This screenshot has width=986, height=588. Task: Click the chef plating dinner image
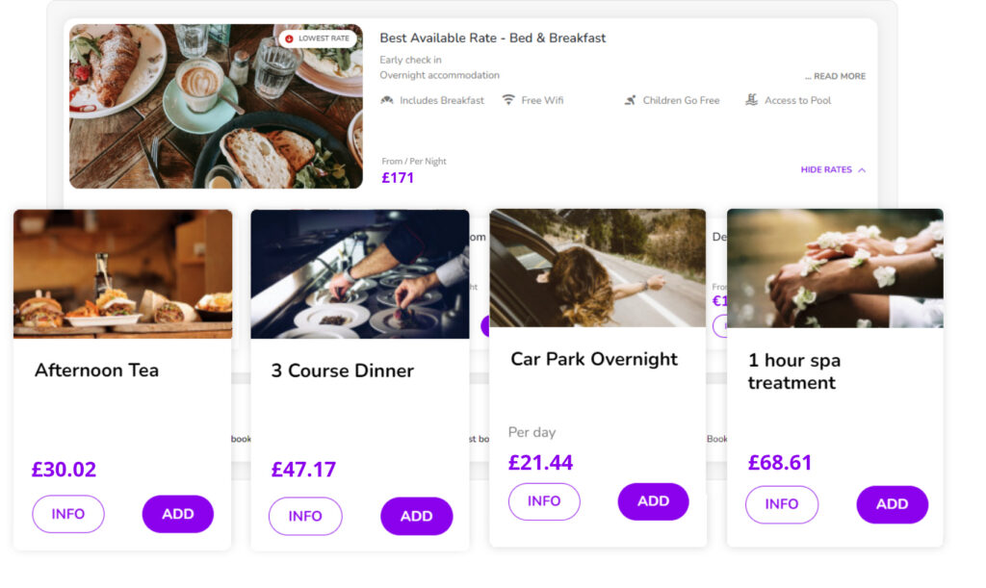[x=359, y=274]
